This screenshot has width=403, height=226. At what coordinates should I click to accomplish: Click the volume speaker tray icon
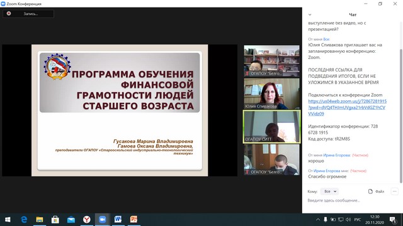(348, 220)
